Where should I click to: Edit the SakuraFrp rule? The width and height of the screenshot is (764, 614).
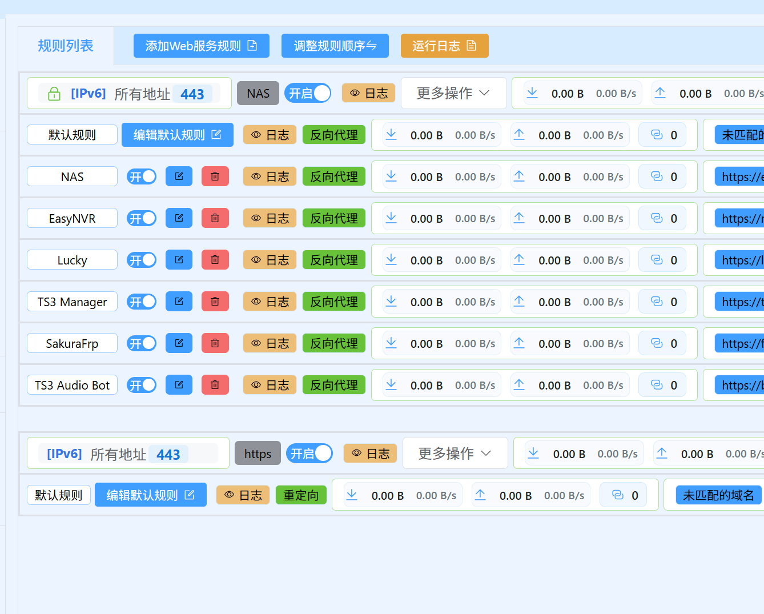coord(179,343)
